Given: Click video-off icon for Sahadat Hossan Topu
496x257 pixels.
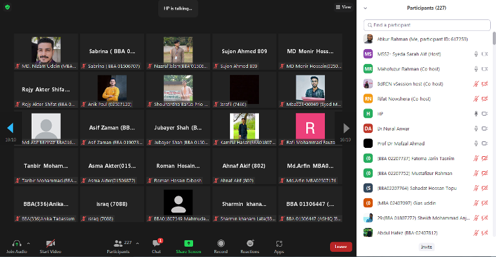Looking at the screenshot, I should pos(484,188).
